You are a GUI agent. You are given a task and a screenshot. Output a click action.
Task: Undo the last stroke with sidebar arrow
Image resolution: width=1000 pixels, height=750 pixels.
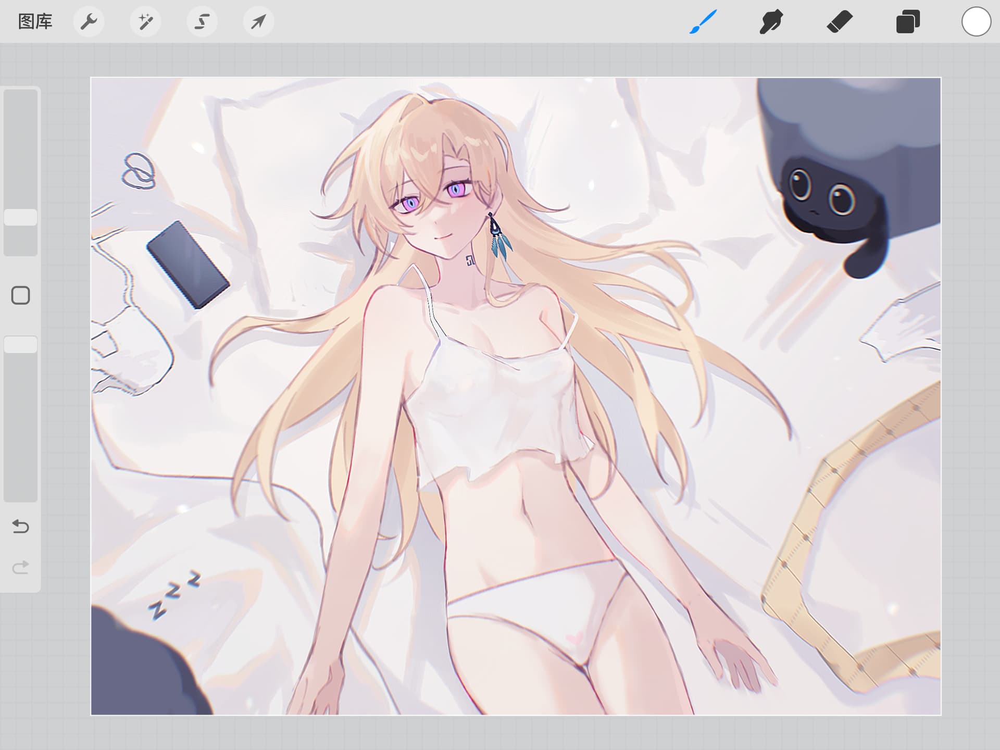coord(21,526)
